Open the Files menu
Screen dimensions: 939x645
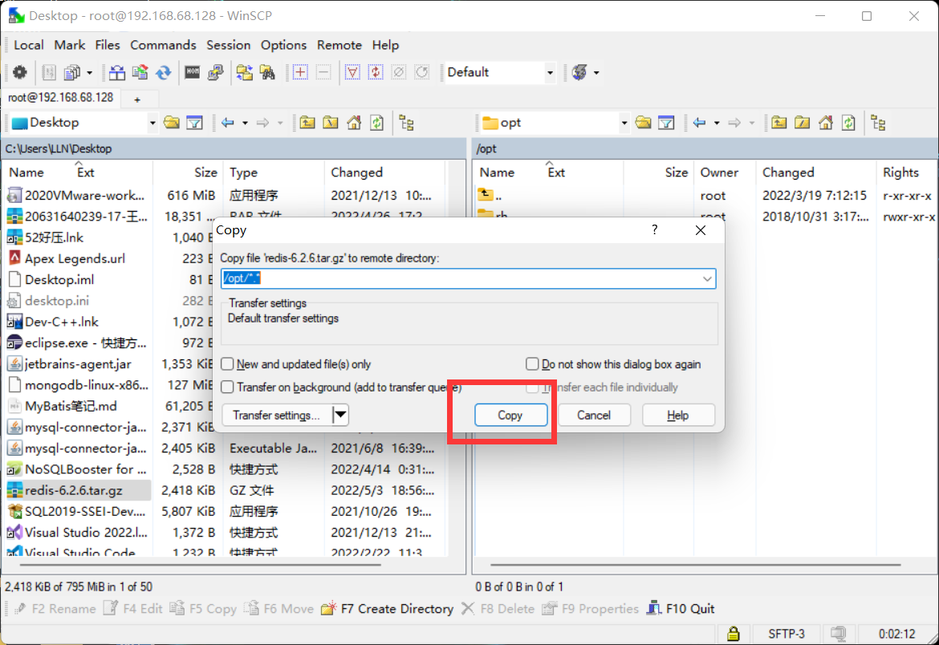click(108, 45)
